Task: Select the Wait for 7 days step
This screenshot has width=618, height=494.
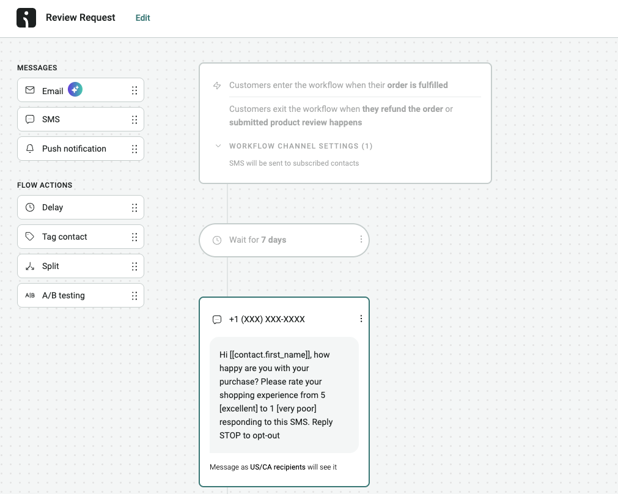Action: 284,240
